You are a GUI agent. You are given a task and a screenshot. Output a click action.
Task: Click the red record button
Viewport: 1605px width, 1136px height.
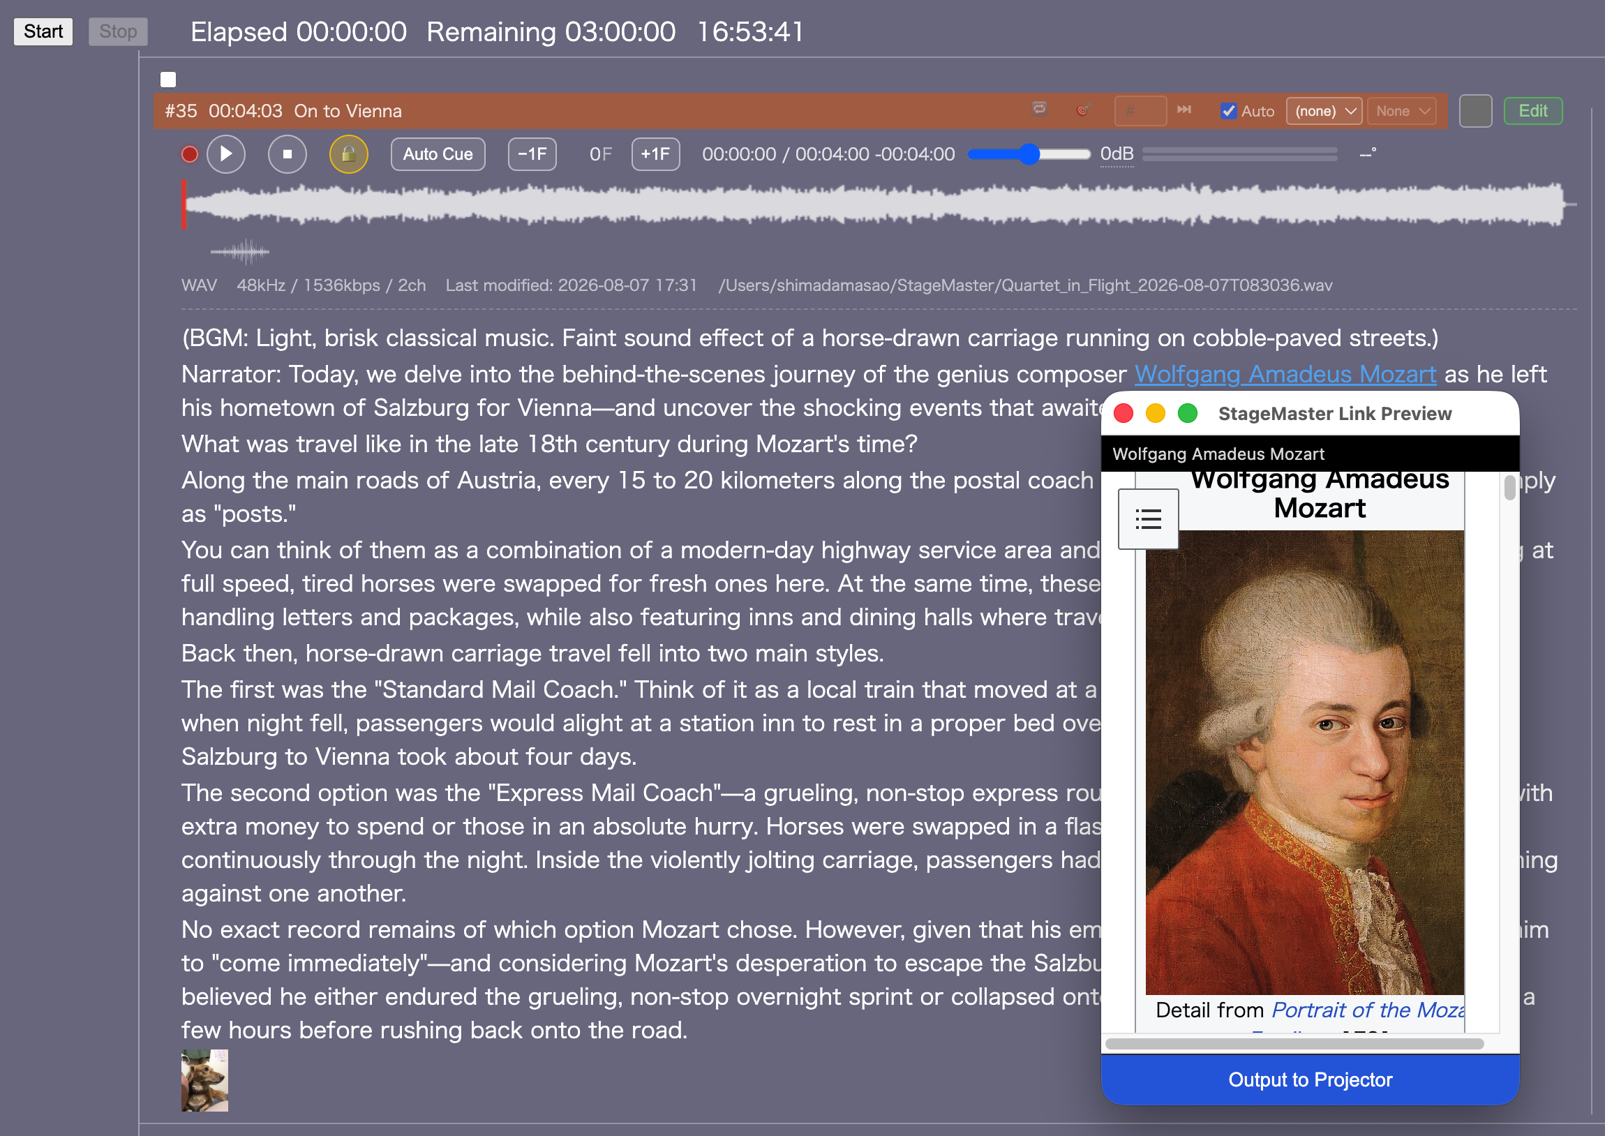click(190, 154)
